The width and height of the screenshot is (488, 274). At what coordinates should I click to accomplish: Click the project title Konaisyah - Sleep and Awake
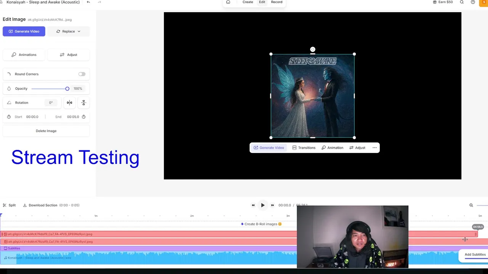(x=43, y=2)
